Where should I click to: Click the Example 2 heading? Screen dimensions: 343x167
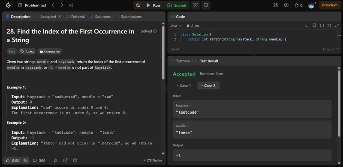[x=16, y=123]
